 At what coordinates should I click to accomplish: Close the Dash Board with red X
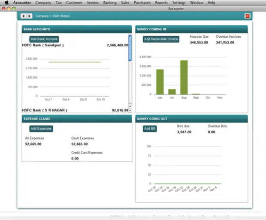[x=248, y=16]
